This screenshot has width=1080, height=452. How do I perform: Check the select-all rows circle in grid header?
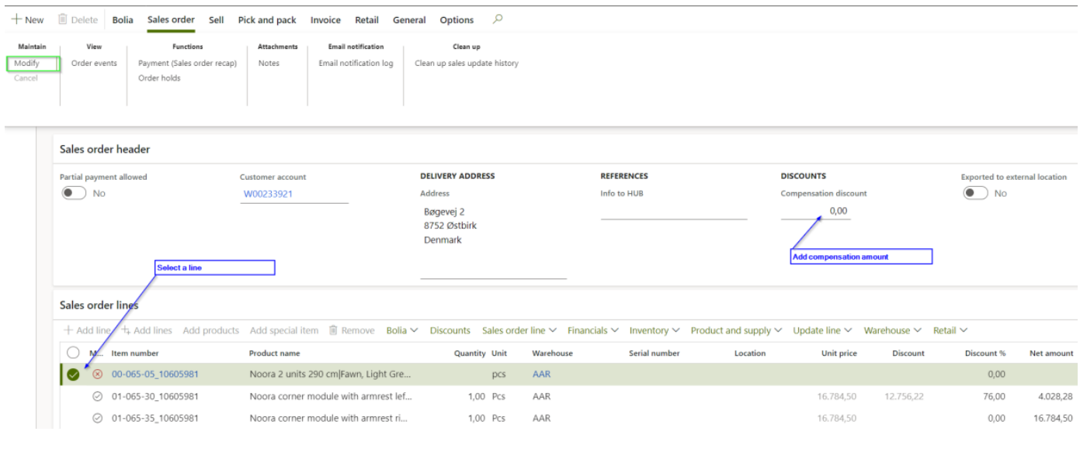coord(73,352)
